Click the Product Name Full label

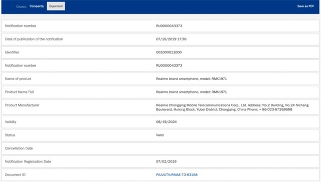point(19,92)
